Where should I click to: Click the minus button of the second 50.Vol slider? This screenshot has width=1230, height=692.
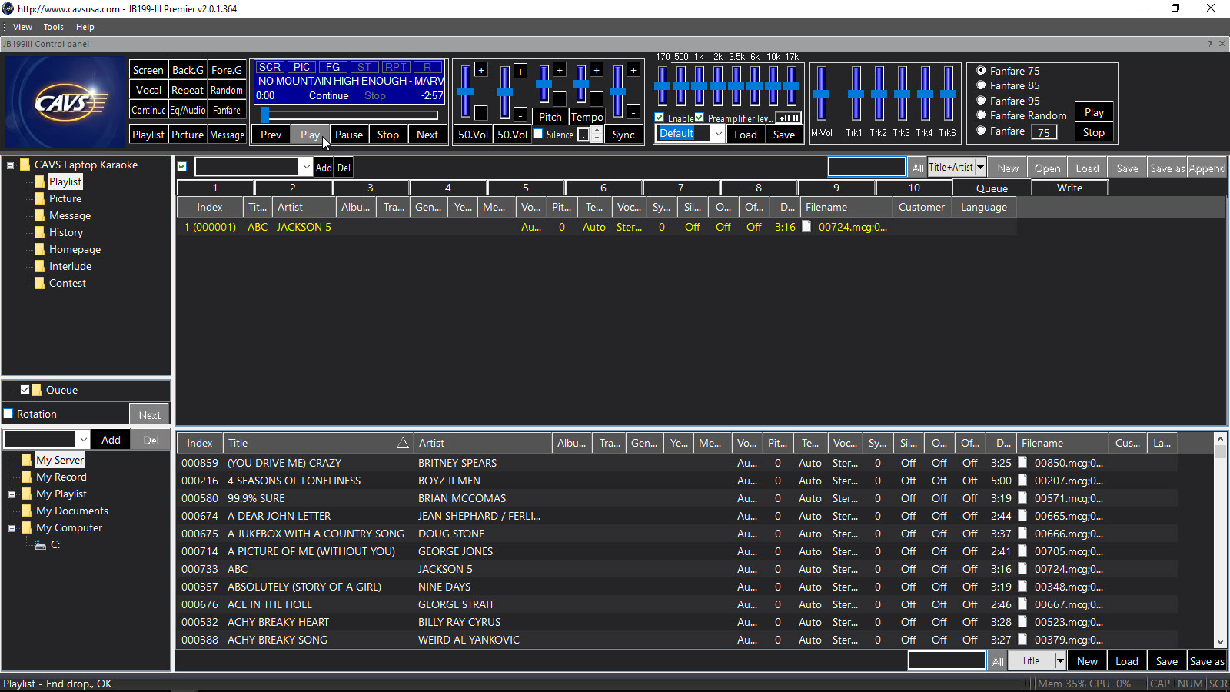point(520,115)
